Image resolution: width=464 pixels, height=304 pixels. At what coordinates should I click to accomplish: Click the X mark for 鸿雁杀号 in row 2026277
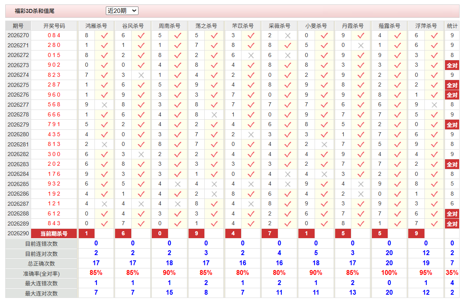point(105,105)
